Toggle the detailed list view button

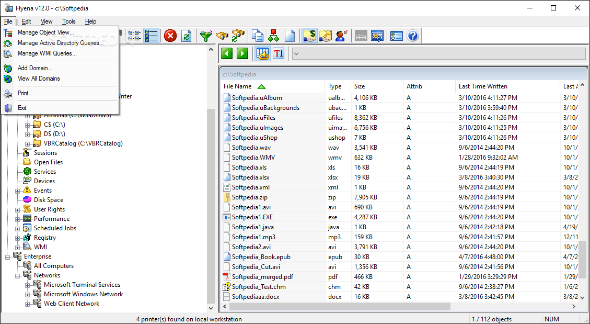coord(151,36)
